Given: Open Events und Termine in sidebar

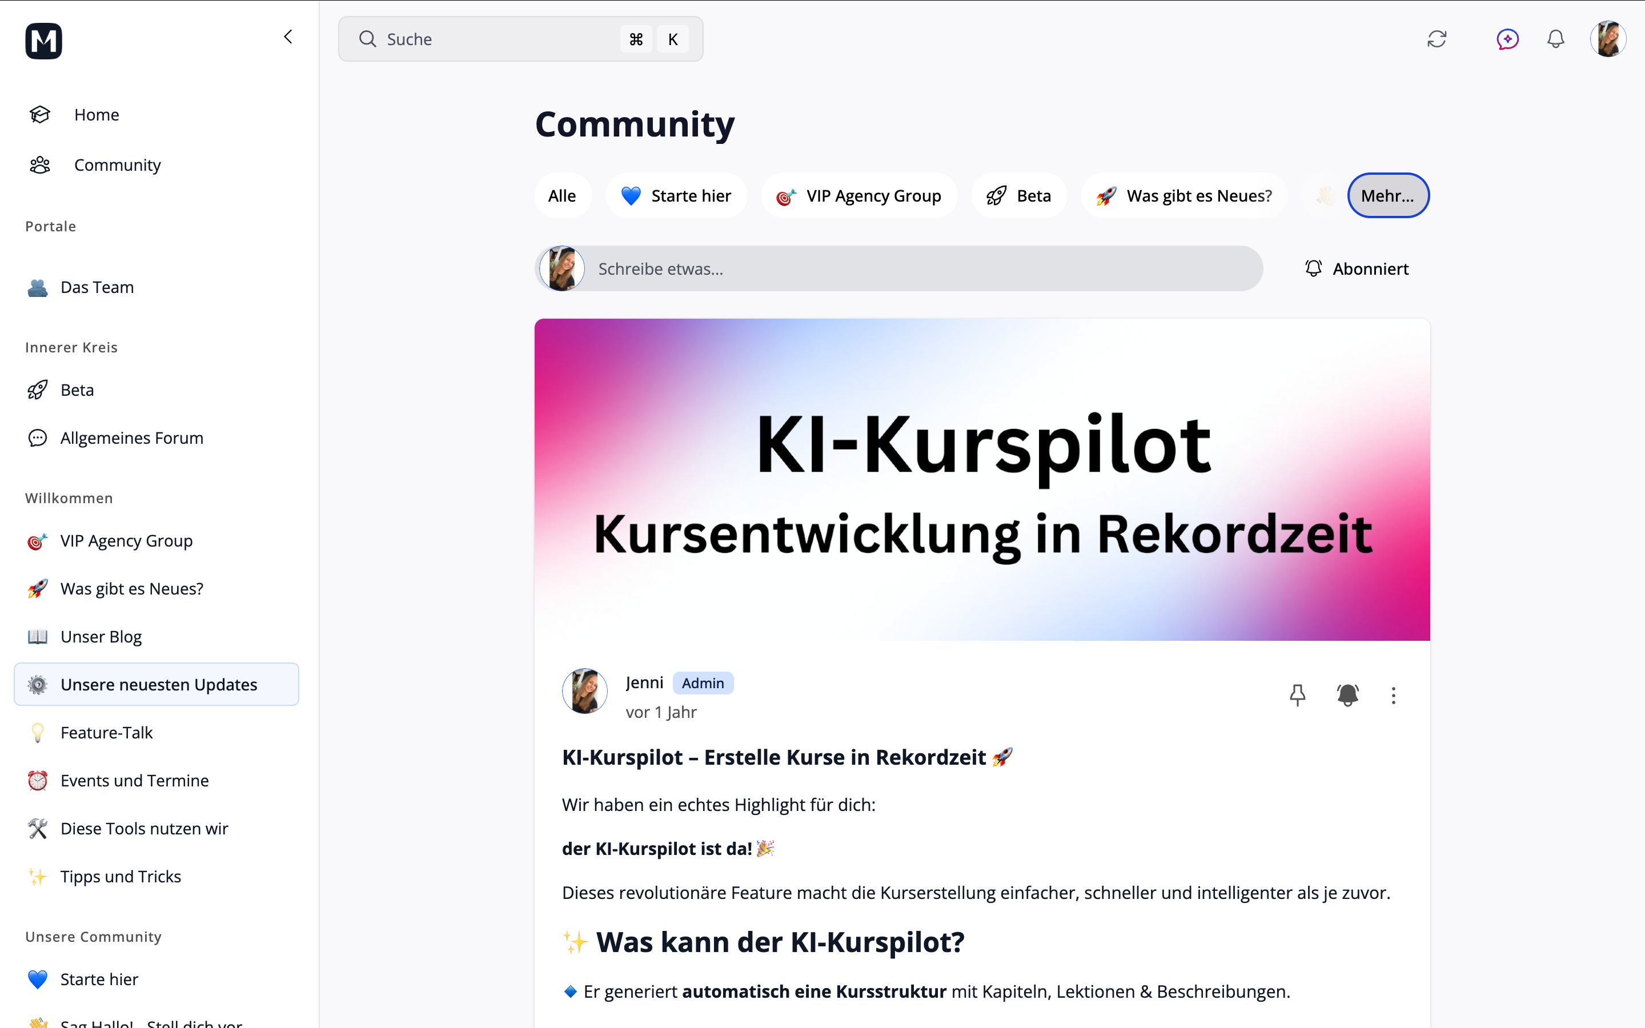Looking at the screenshot, I should pyautogui.click(x=134, y=781).
